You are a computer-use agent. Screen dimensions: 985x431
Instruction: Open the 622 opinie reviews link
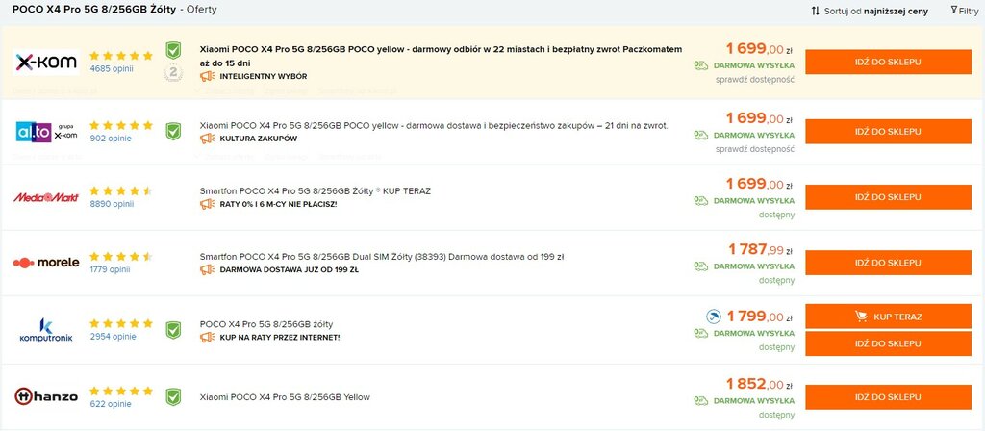point(111,404)
